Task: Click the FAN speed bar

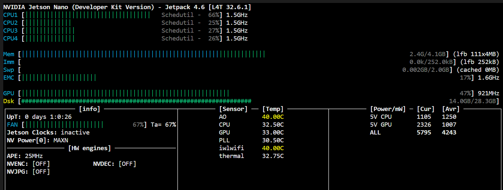Action: coord(64,125)
